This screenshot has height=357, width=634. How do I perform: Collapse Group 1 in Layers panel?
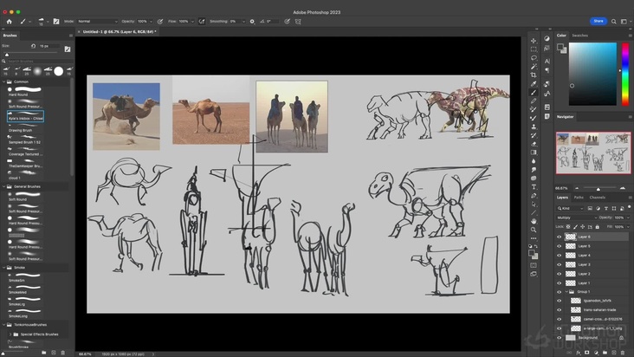[566, 291]
